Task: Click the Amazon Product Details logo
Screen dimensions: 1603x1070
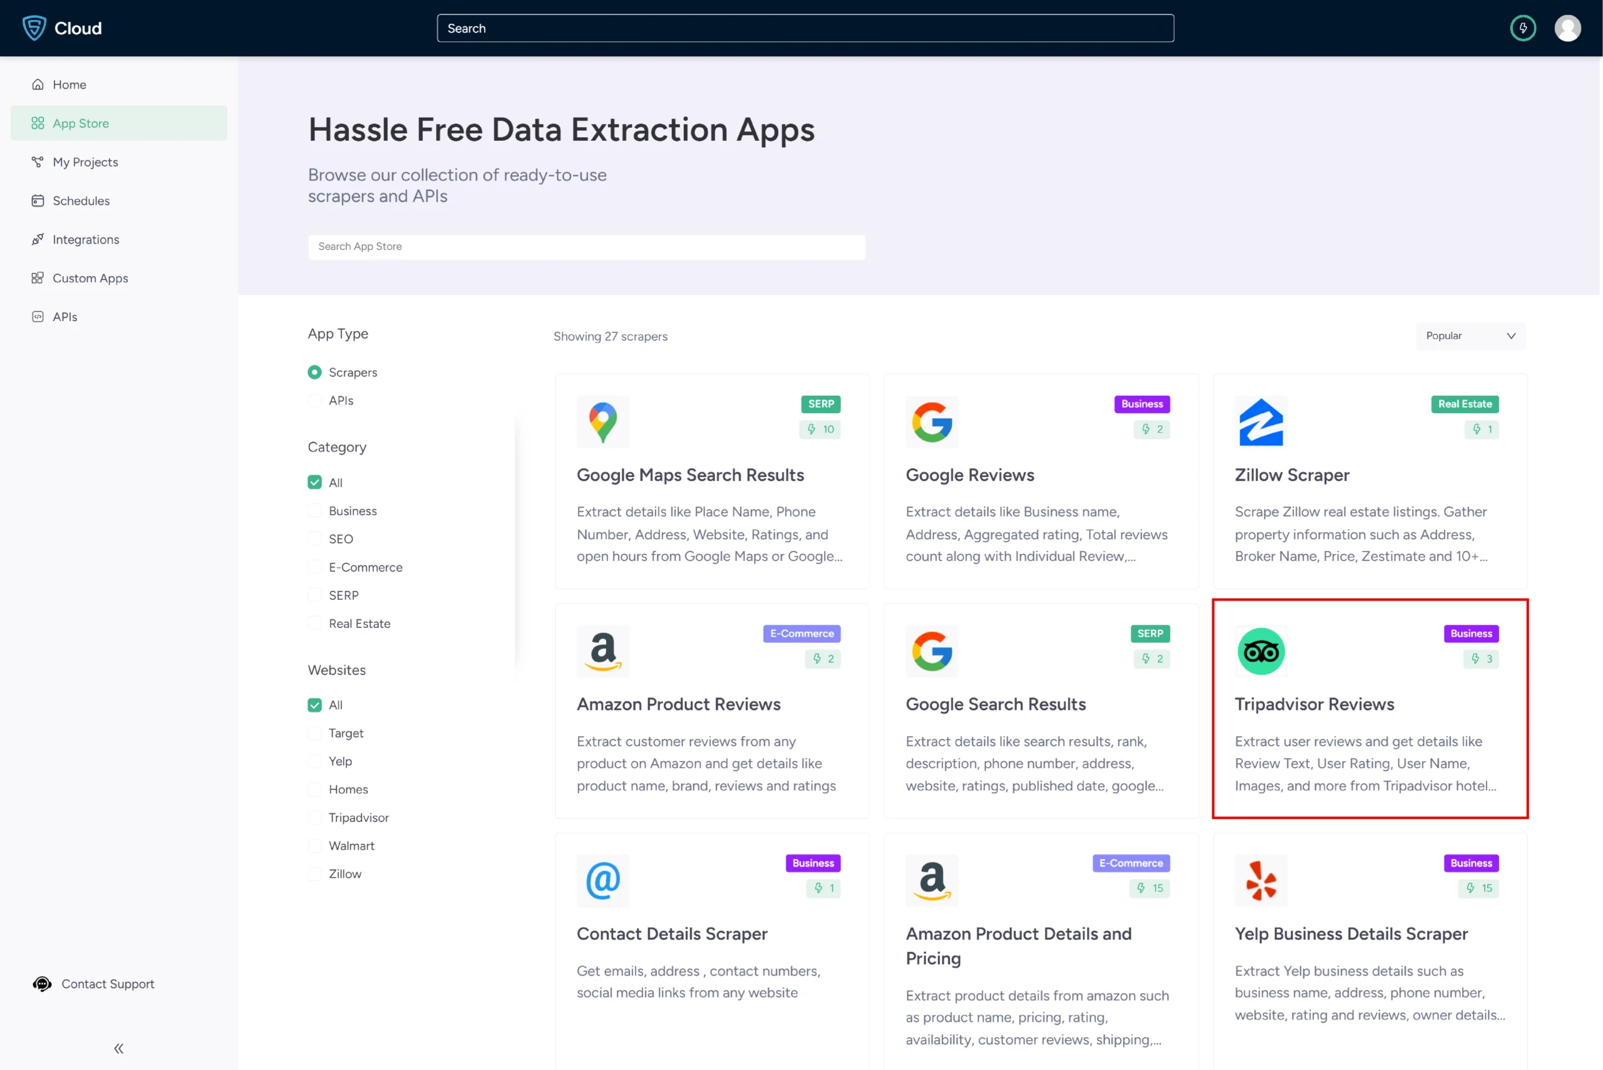Action: click(932, 880)
